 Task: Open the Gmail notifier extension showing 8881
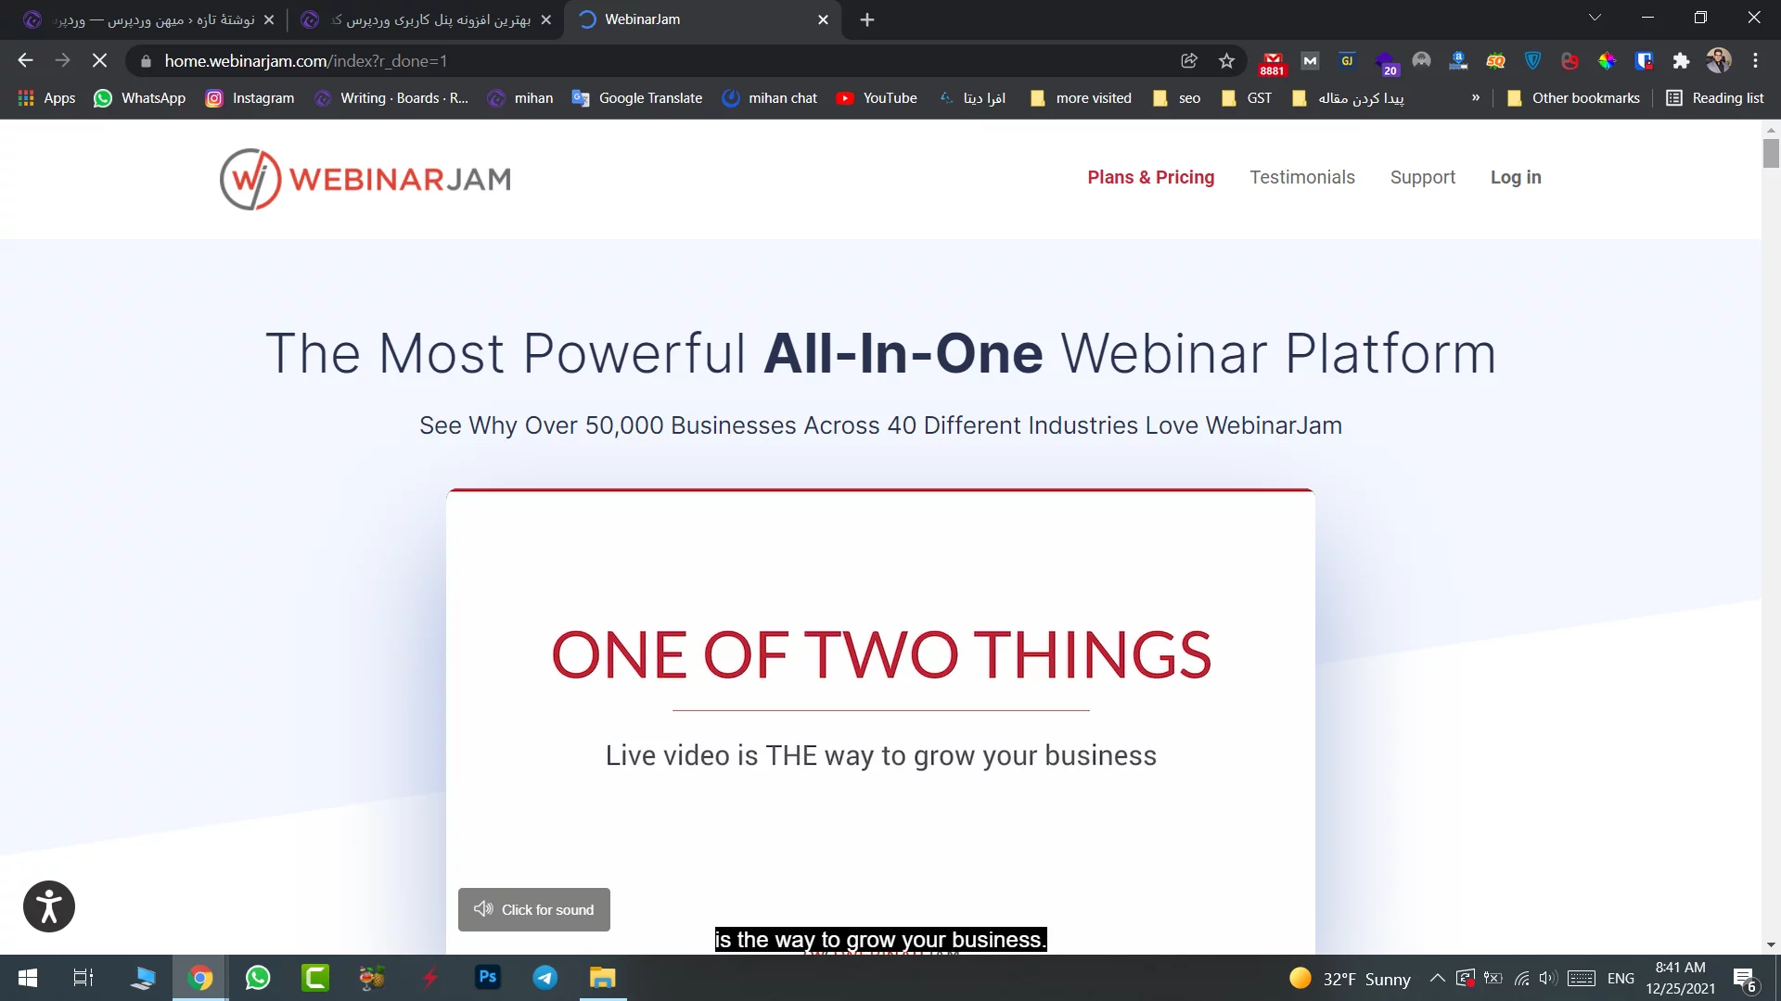click(x=1272, y=60)
